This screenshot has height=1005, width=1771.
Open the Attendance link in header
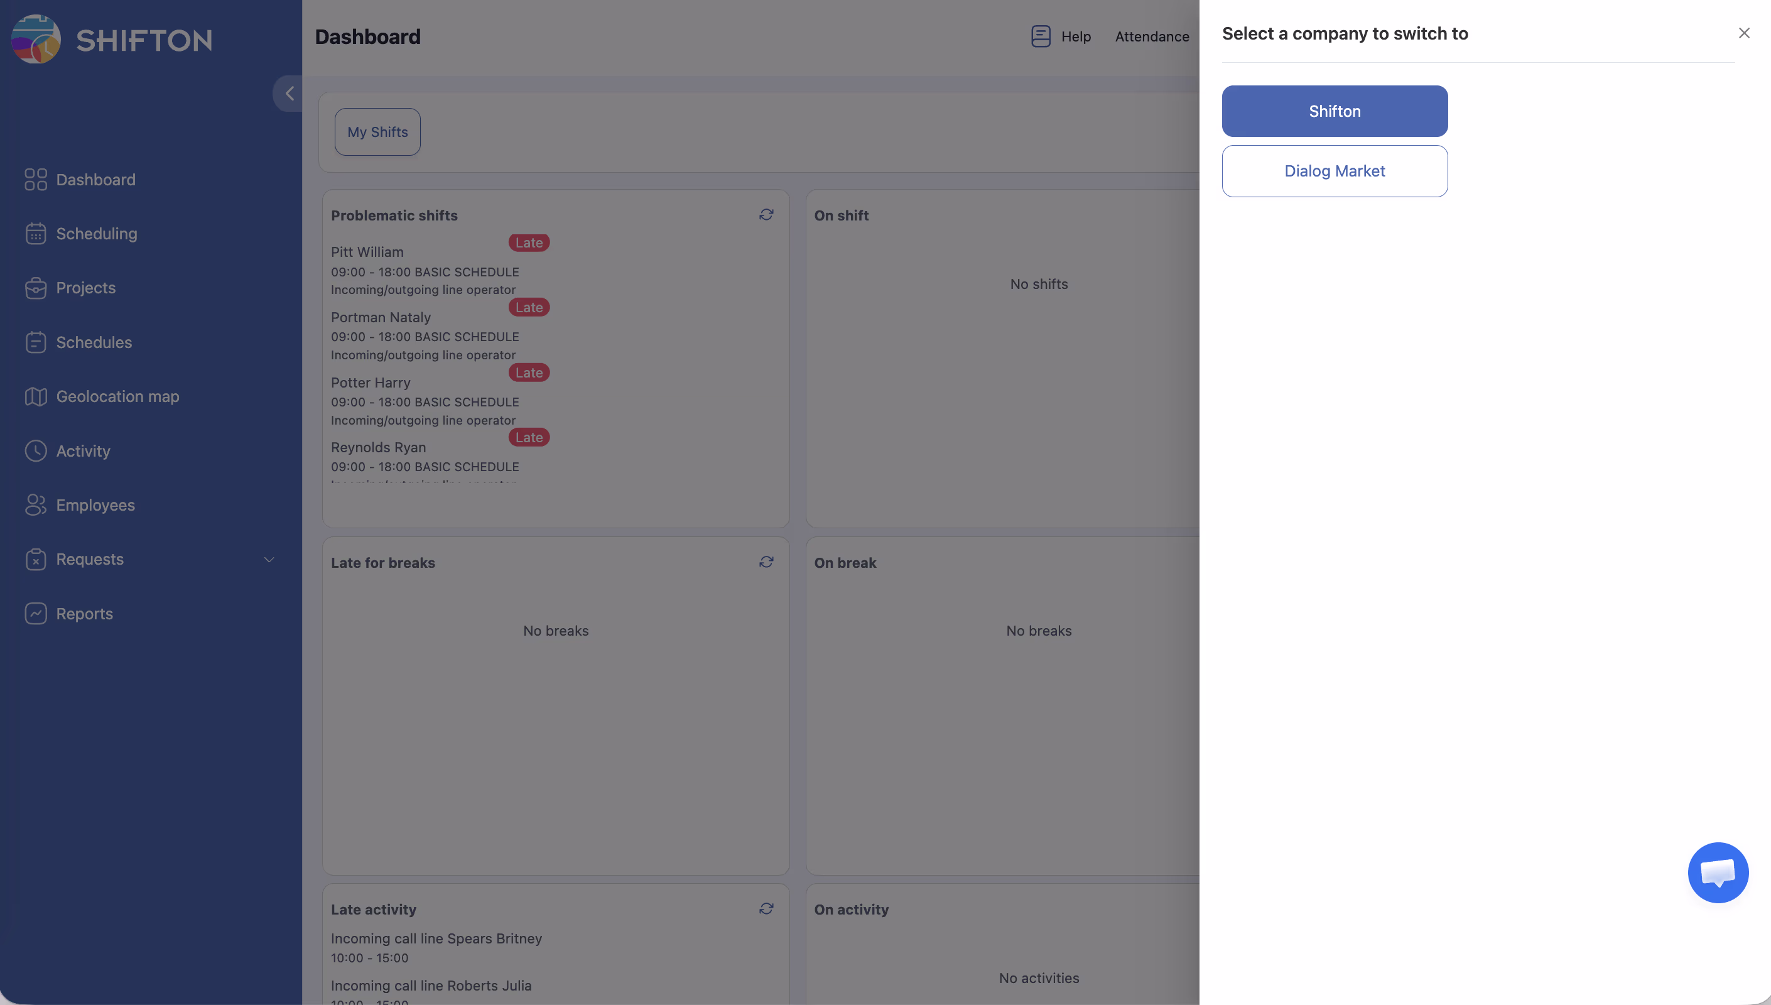point(1151,36)
